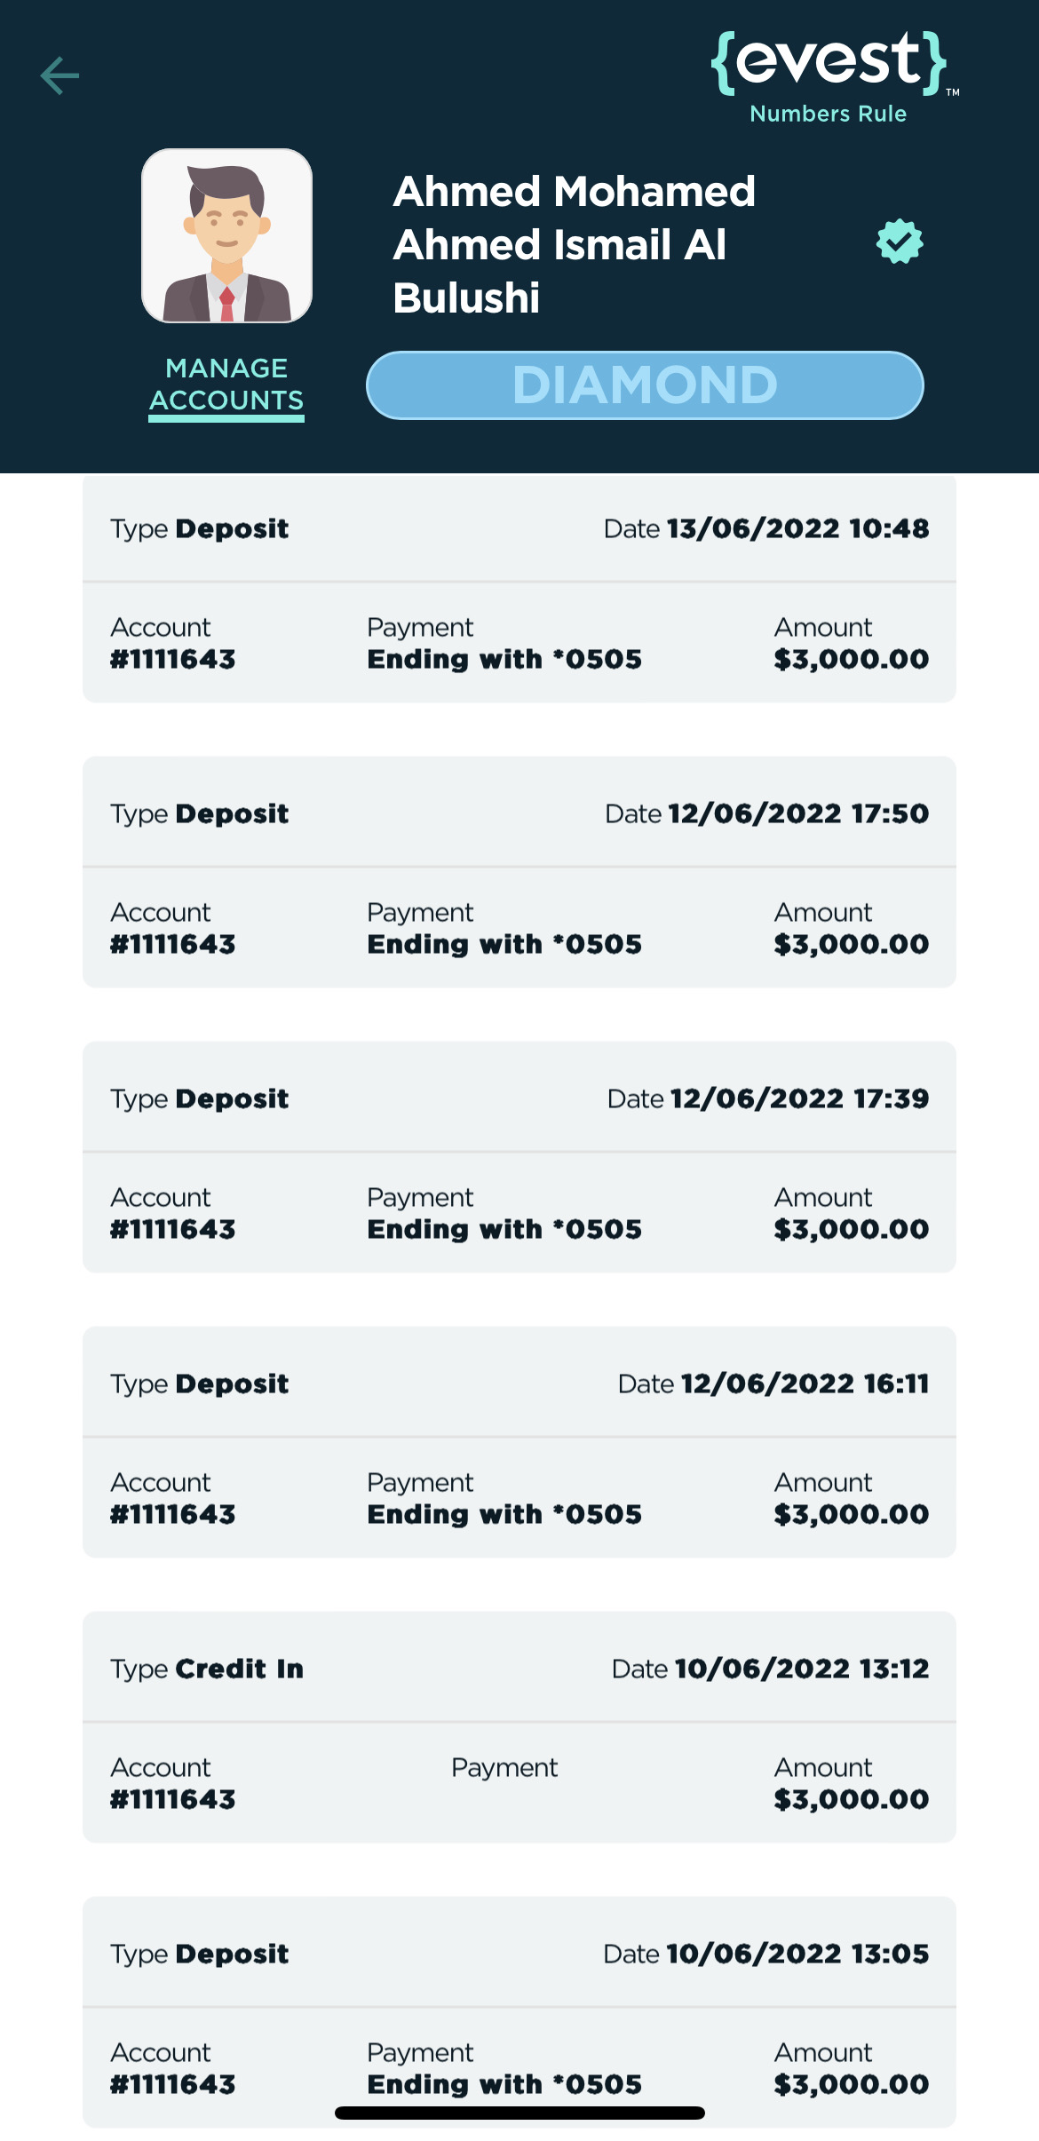Image resolution: width=1039 pixels, height=2141 pixels.
Task: Click the amount on the 16:11 deposit
Action: (851, 1515)
